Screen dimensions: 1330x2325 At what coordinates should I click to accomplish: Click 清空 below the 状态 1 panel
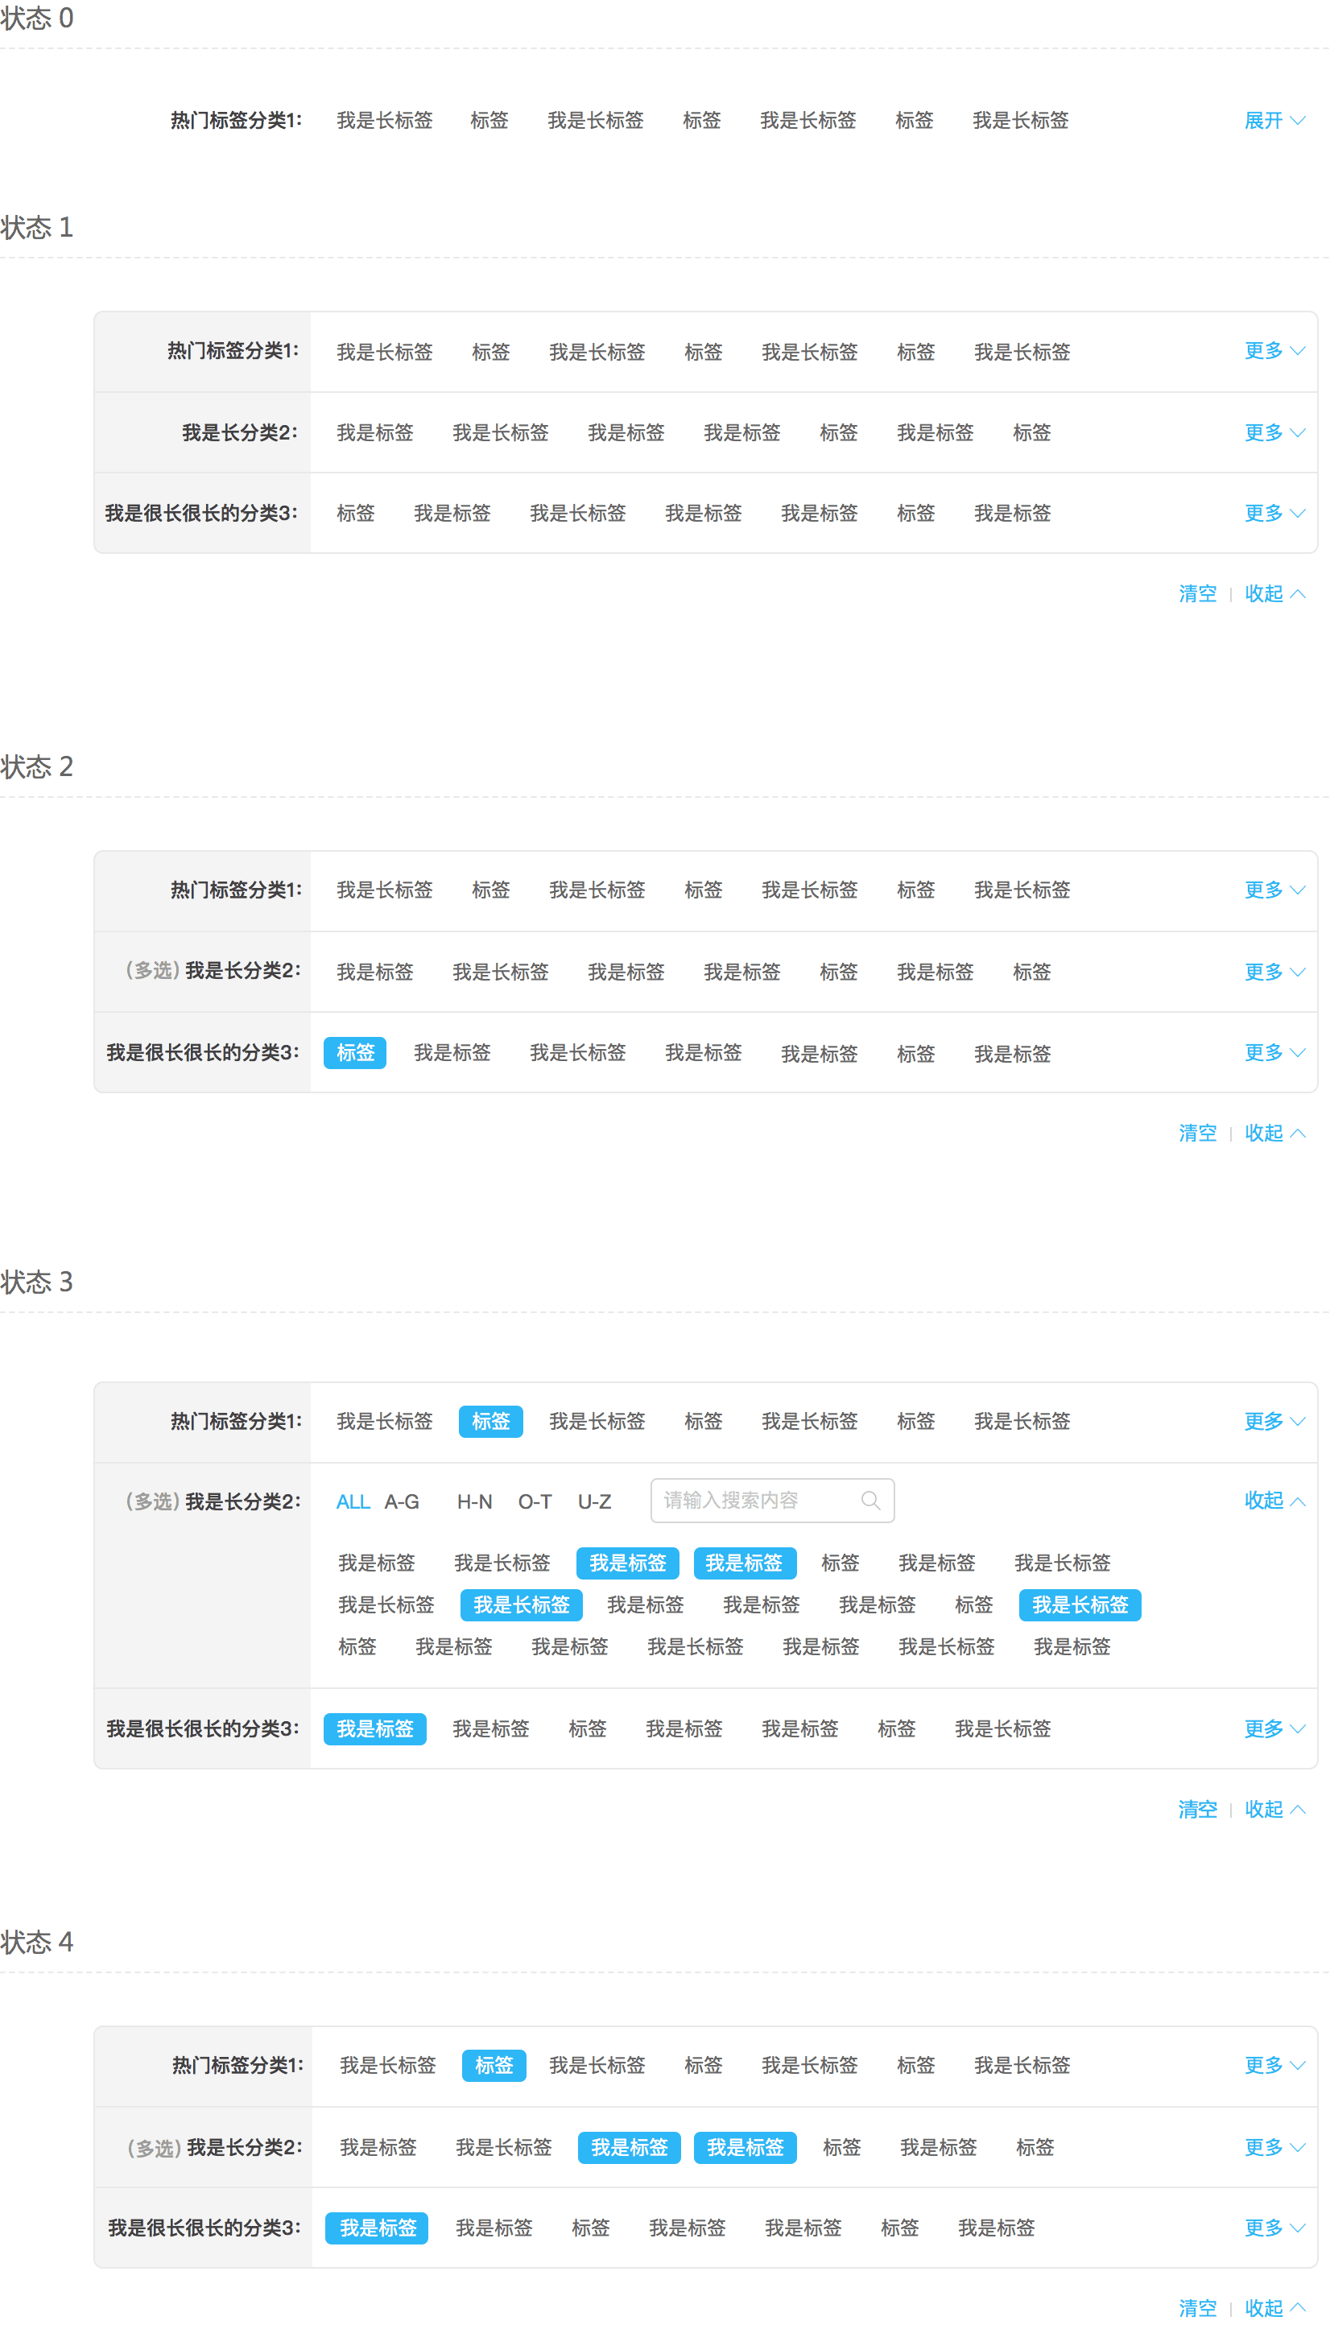(x=1197, y=593)
